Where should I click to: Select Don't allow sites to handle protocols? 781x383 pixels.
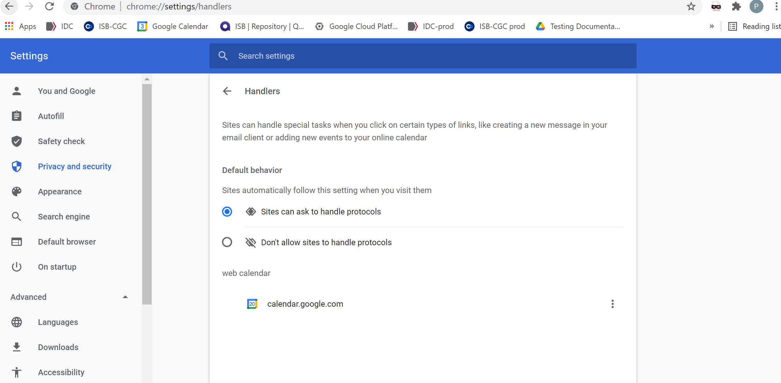(x=227, y=242)
